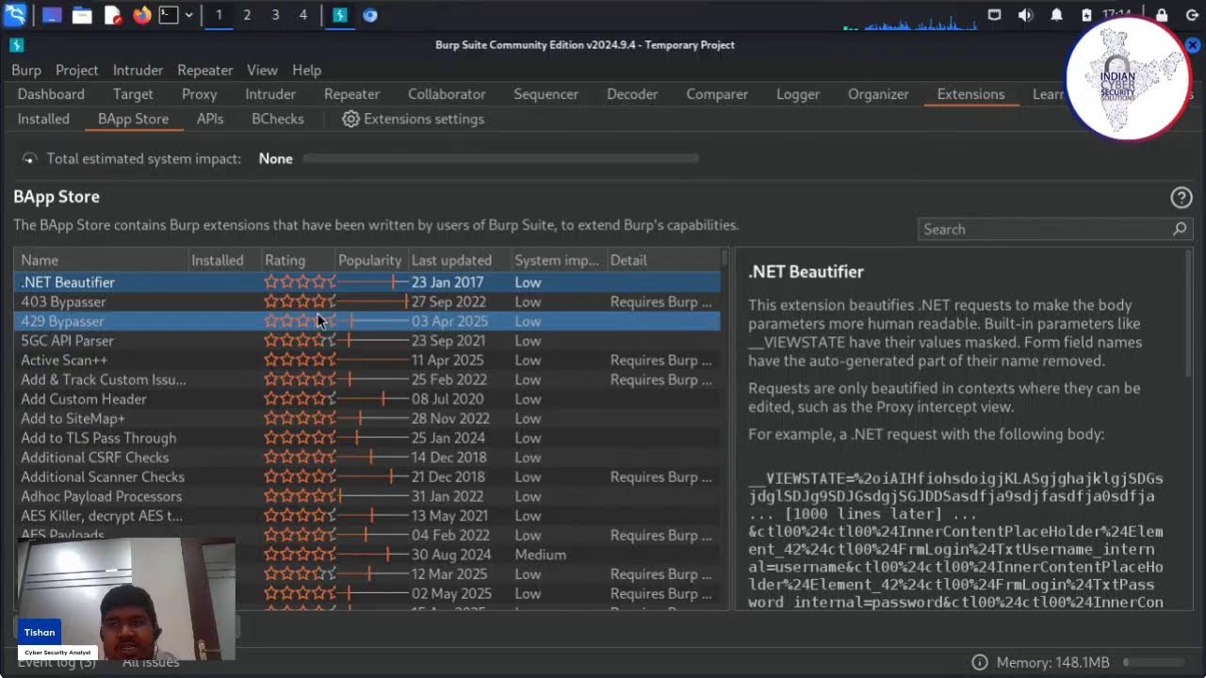Launch the text editor from the panel

[x=112, y=15]
